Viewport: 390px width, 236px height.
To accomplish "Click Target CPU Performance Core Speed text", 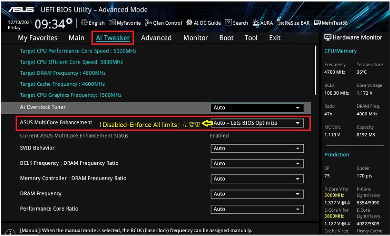I will click(x=78, y=51).
